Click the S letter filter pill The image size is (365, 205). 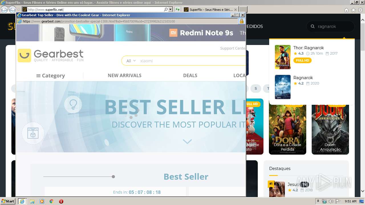tap(256, 89)
